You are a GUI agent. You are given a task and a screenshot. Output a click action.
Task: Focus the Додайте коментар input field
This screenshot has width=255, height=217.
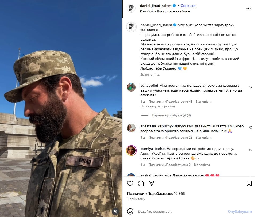click(181, 211)
